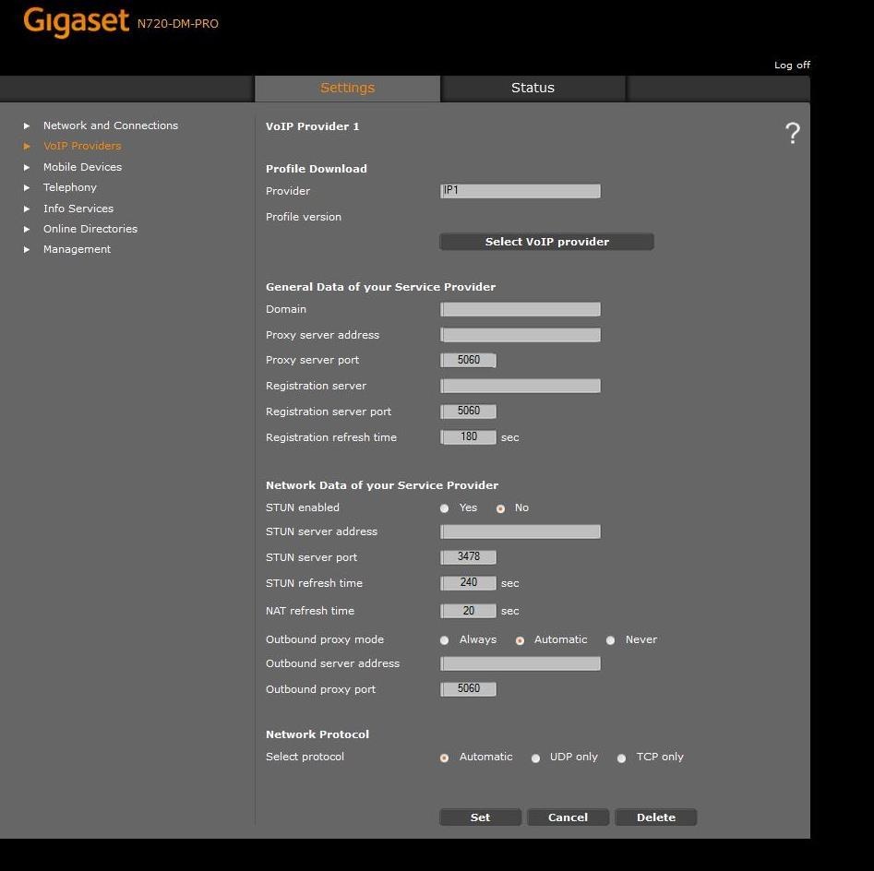Open Online Directories menu item
This screenshot has width=874, height=871.
tap(90, 229)
